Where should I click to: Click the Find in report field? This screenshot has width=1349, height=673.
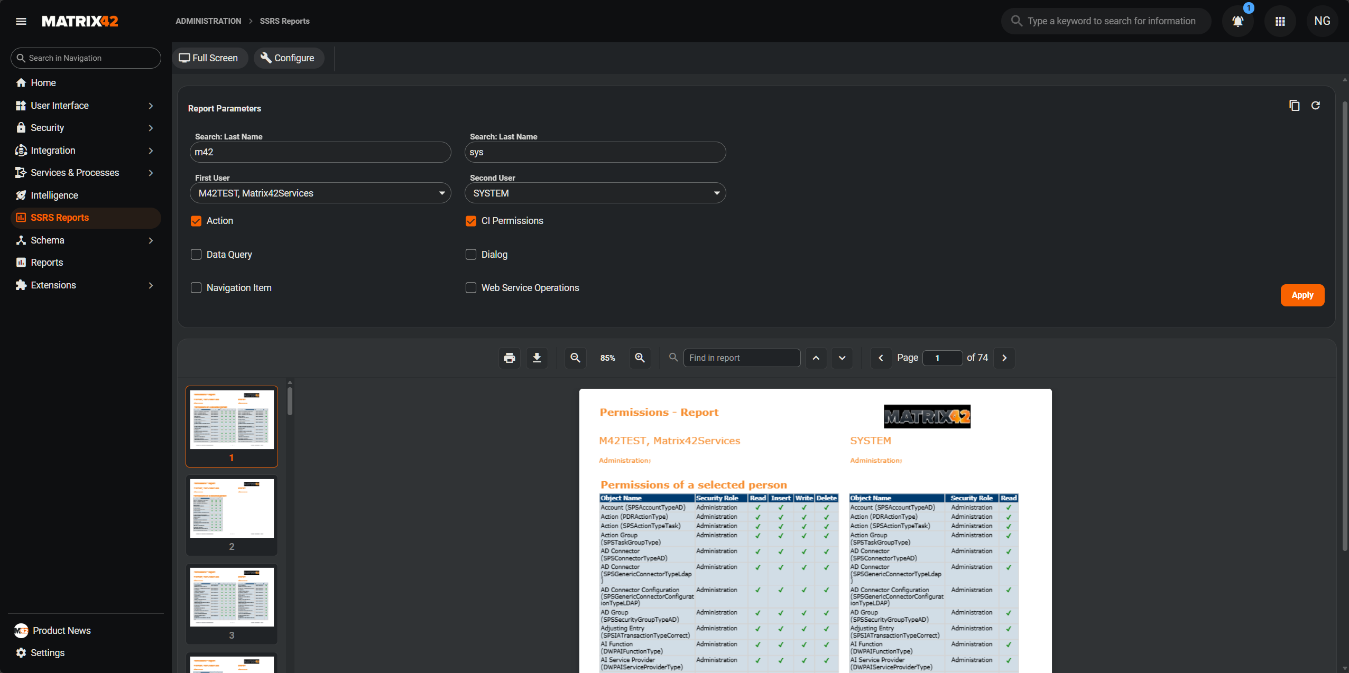pyautogui.click(x=742, y=358)
